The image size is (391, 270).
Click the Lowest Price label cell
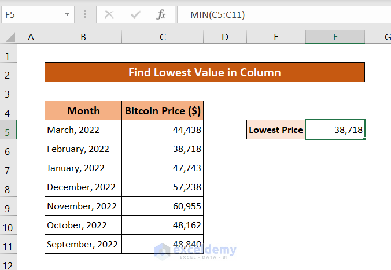pyautogui.click(x=276, y=130)
